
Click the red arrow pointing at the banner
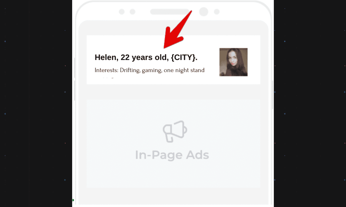tap(177, 29)
